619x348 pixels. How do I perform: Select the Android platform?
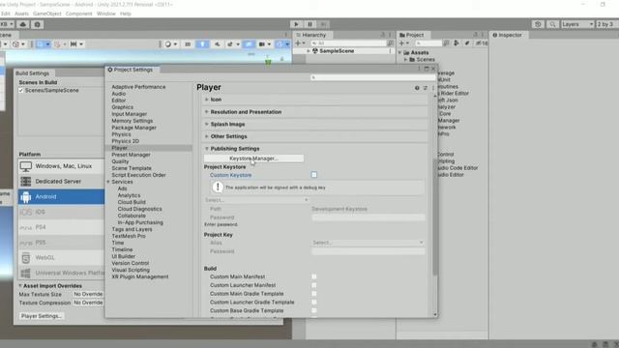(x=61, y=196)
